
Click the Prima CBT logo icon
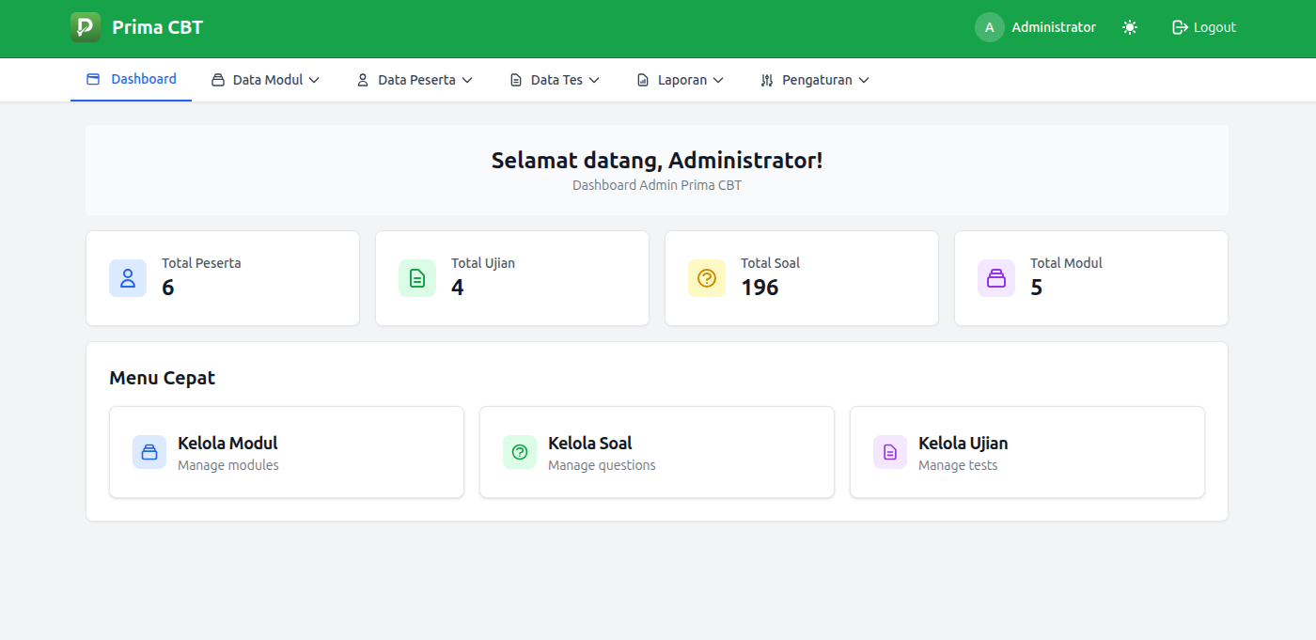pos(85,27)
